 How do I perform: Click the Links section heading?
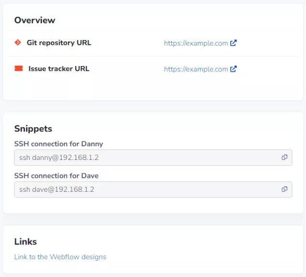tap(26, 241)
